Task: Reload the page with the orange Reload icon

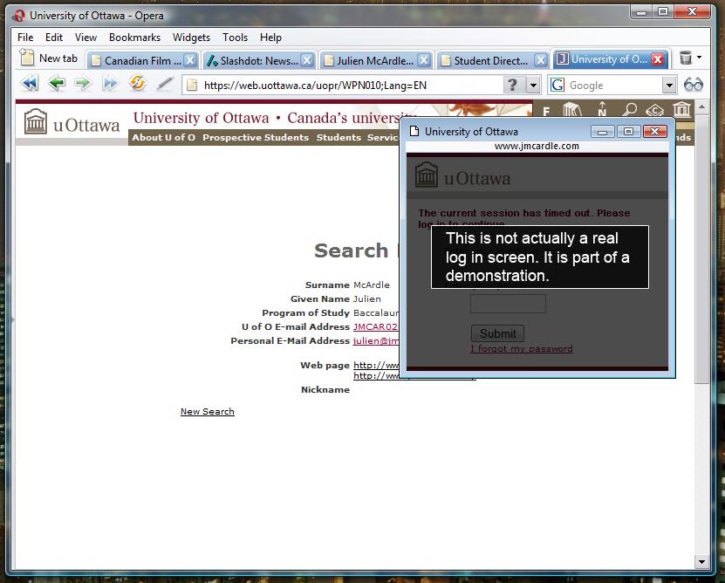Action: tap(137, 83)
